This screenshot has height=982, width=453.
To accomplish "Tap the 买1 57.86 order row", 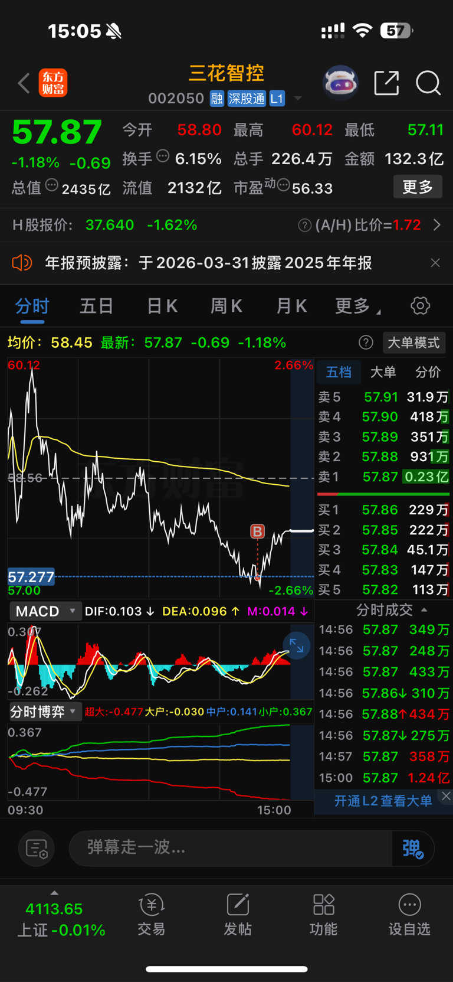I will pos(383,510).
